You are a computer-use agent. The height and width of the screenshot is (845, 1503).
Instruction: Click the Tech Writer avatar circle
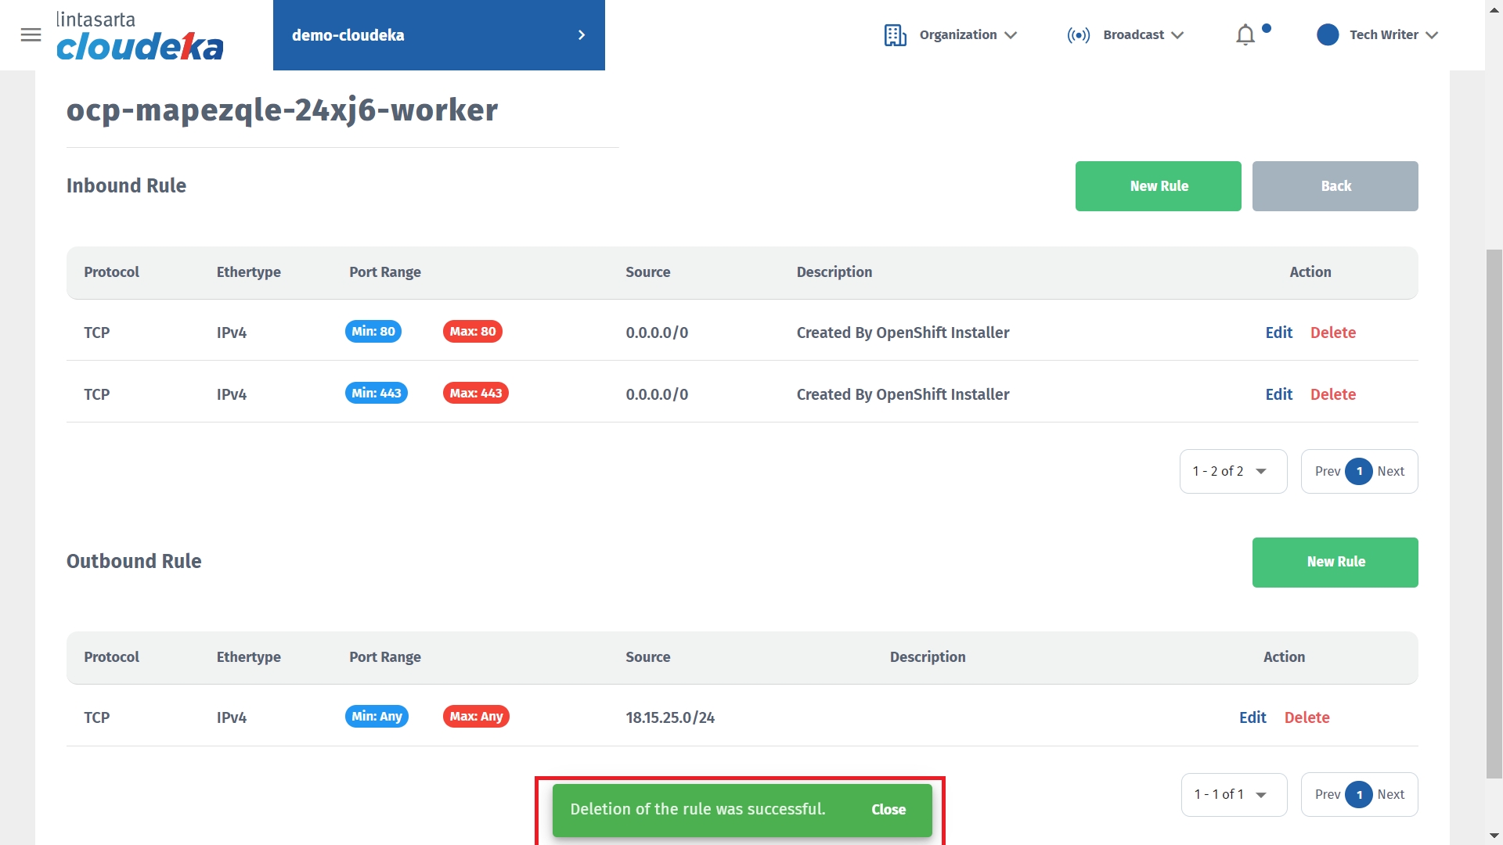click(x=1328, y=35)
